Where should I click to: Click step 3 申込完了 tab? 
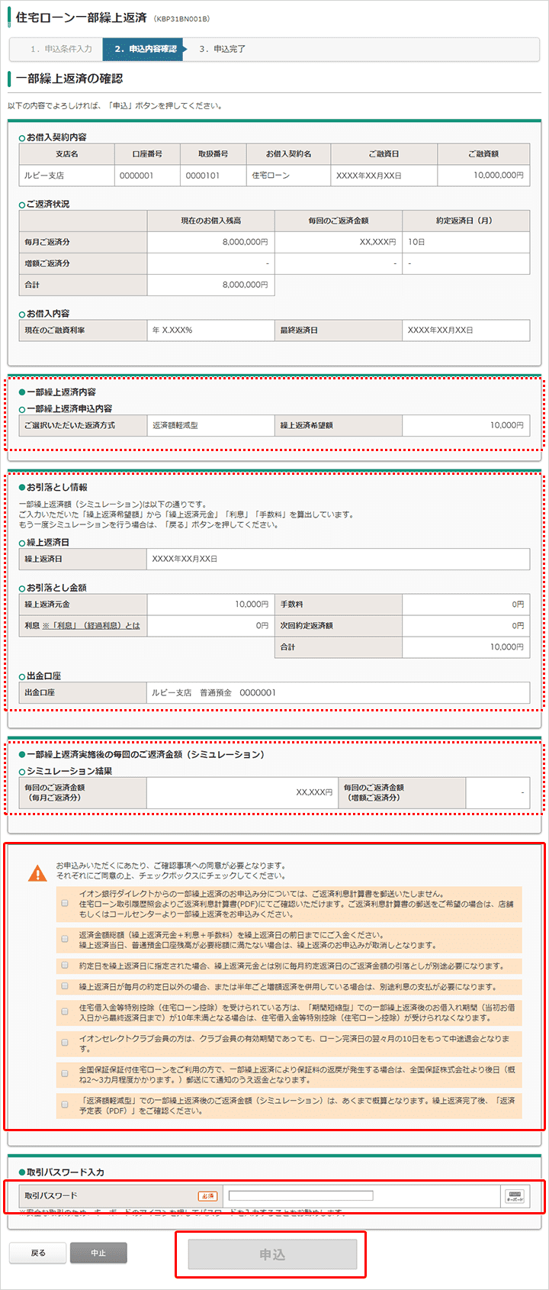223,49
